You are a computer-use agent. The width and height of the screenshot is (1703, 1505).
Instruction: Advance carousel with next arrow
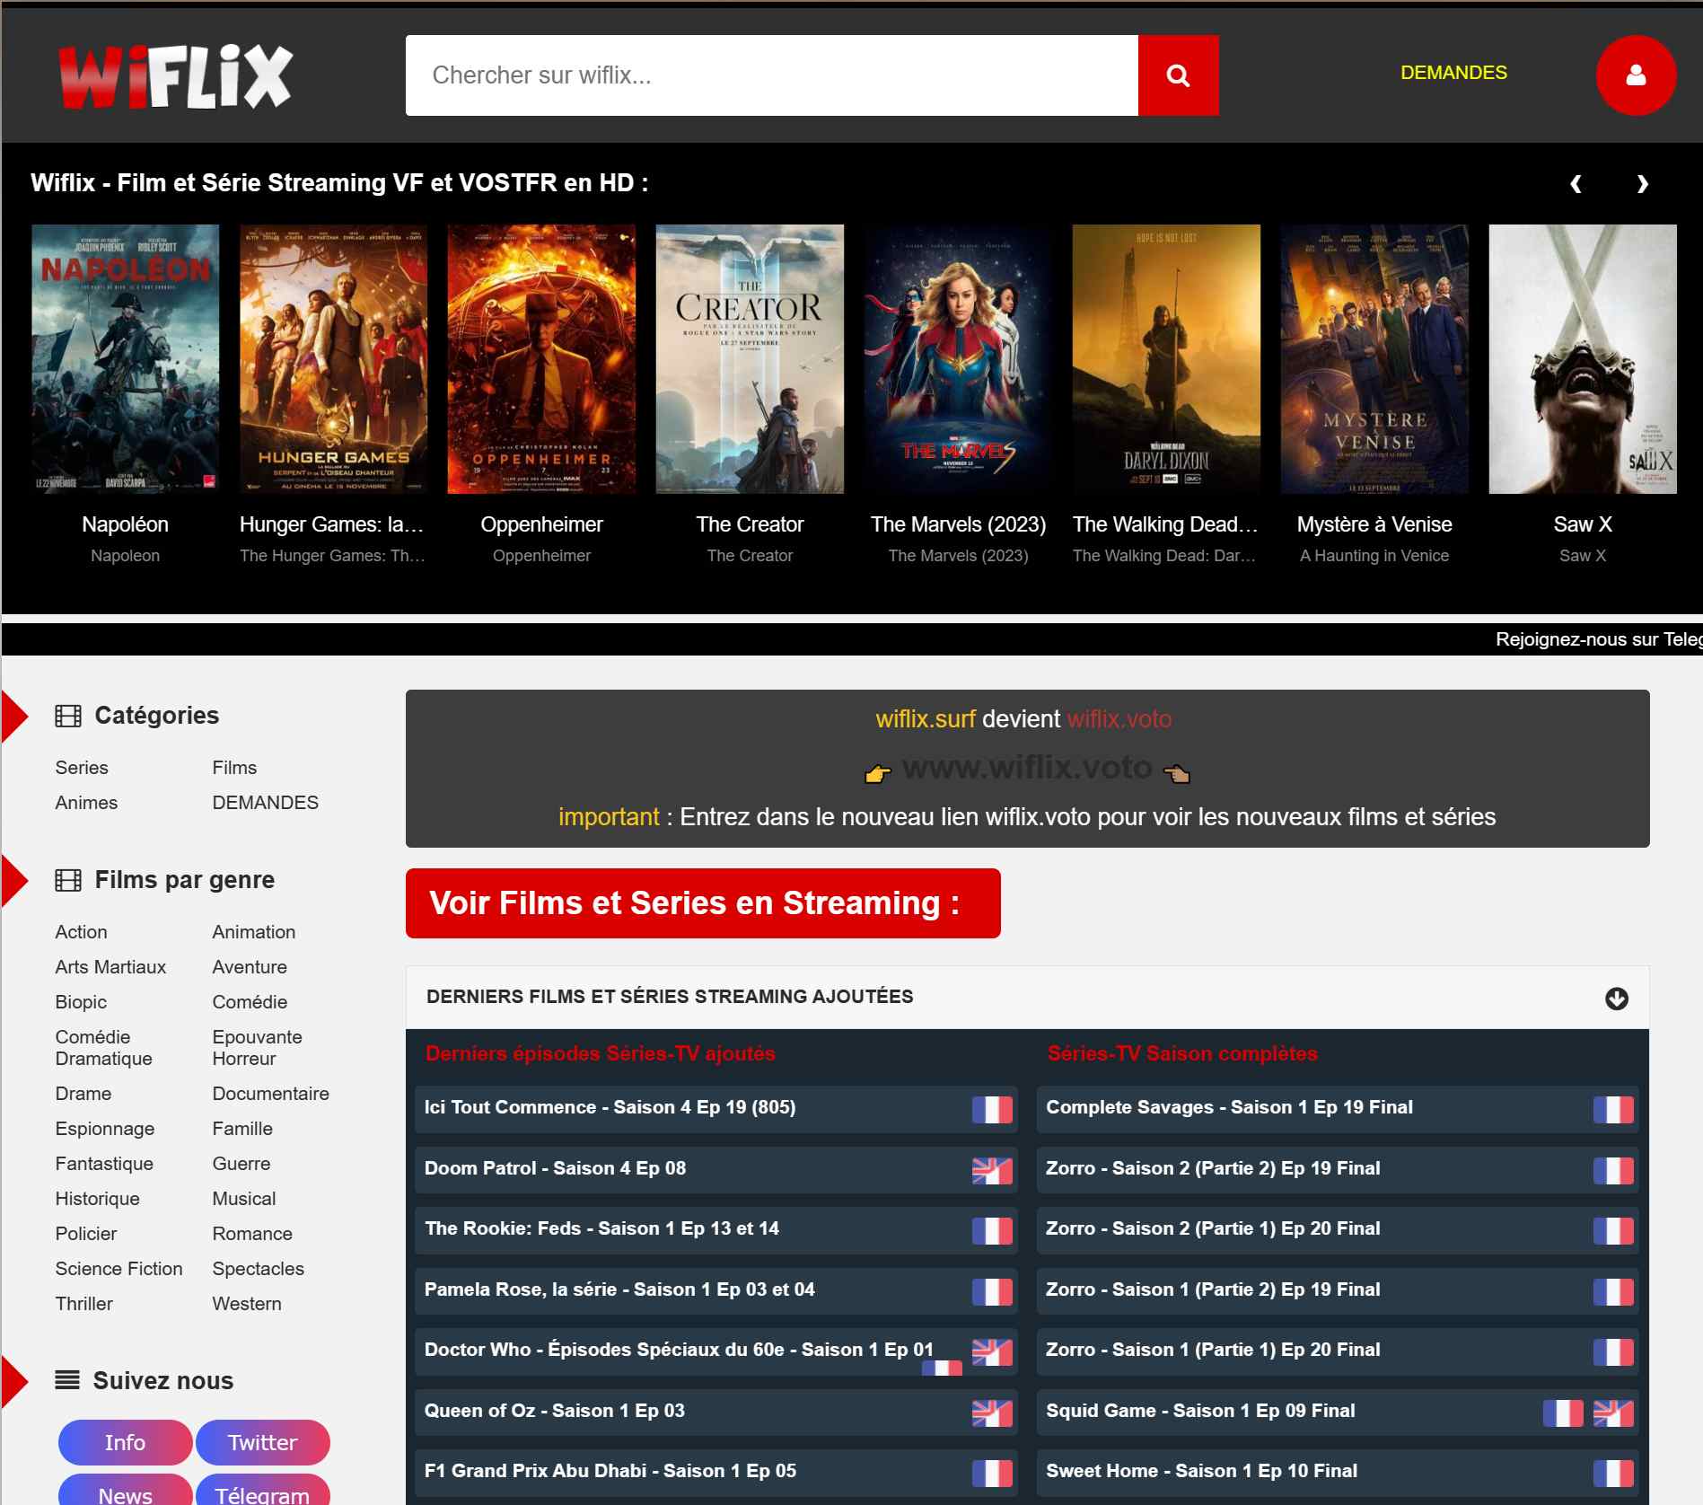pyautogui.click(x=1642, y=184)
